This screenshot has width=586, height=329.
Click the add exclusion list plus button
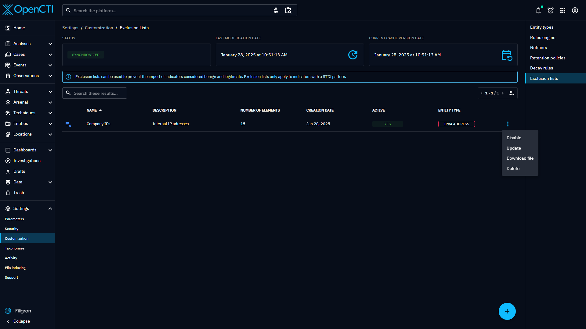click(507, 311)
